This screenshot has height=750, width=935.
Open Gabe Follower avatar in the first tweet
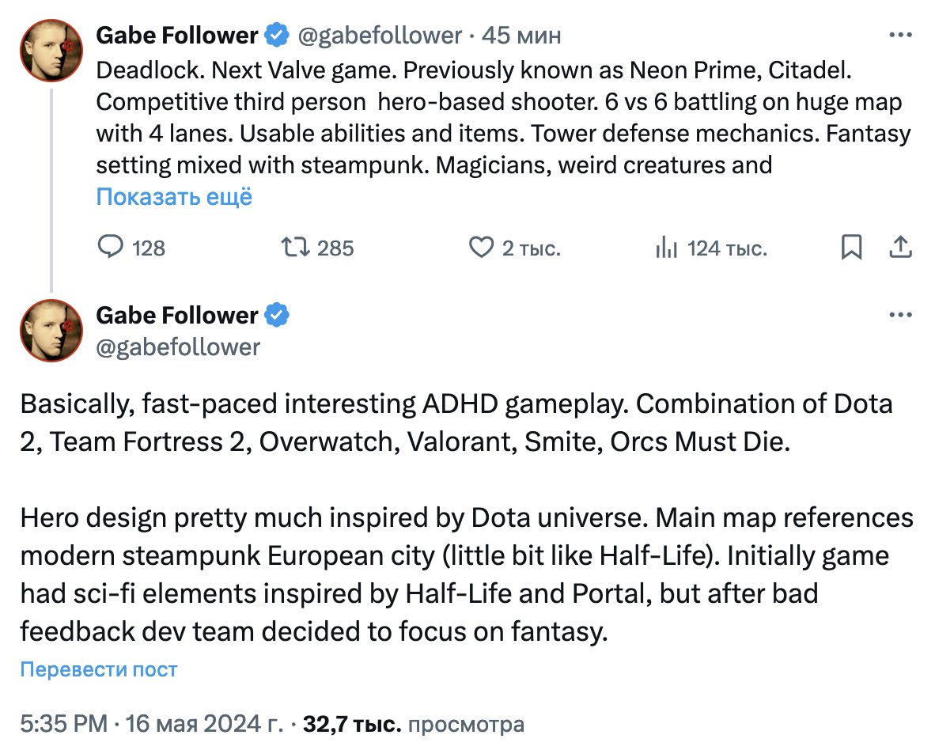tap(51, 50)
